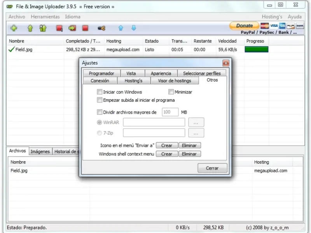Image resolution: width=311 pixels, height=233 pixels.
Task: Click the WinRAR path input field
Action: click(x=154, y=122)
